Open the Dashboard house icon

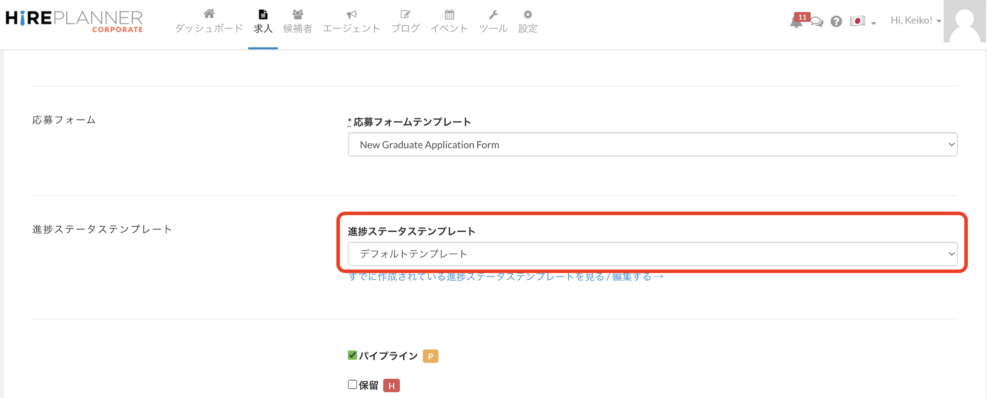(209, 14)
